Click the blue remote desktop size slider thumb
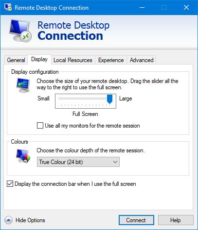 (110, 99)
